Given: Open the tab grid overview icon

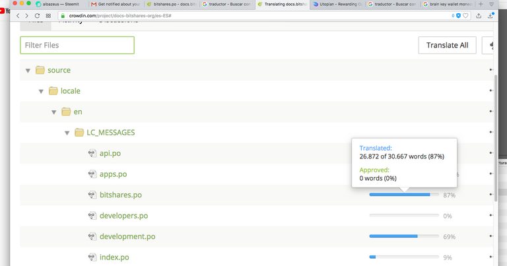Looking at the screenshot, I should pyautogui.click(x=48, y=16).
